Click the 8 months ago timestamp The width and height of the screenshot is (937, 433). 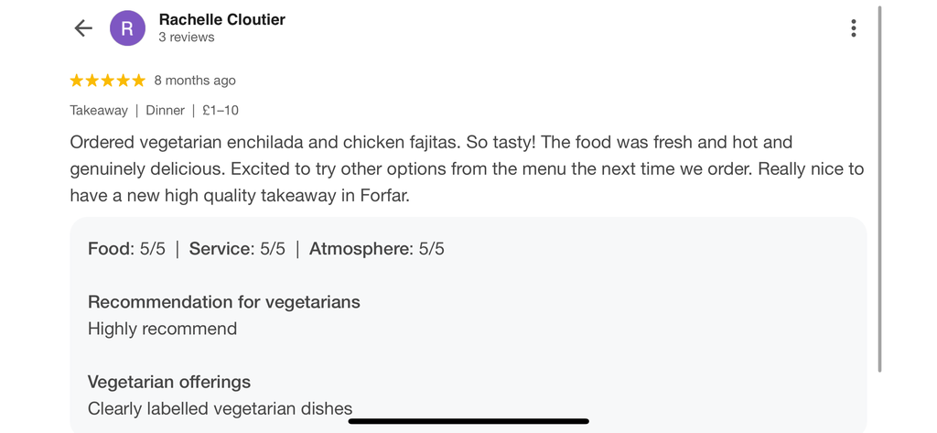[195, 81]
